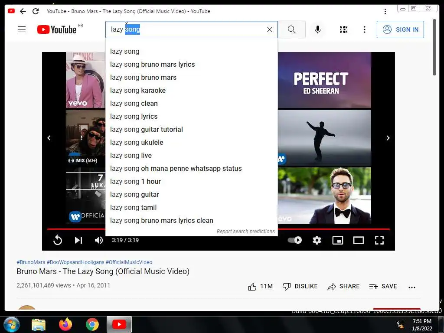This screenshot has width=444, height=333.
Task: Like the video (11M thumbs up)
Action: pyautogui.click(x=260, y=287)
